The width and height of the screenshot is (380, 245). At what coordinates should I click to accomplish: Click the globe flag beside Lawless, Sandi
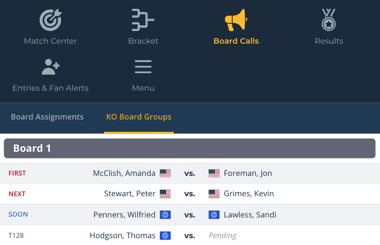[214, 214]
